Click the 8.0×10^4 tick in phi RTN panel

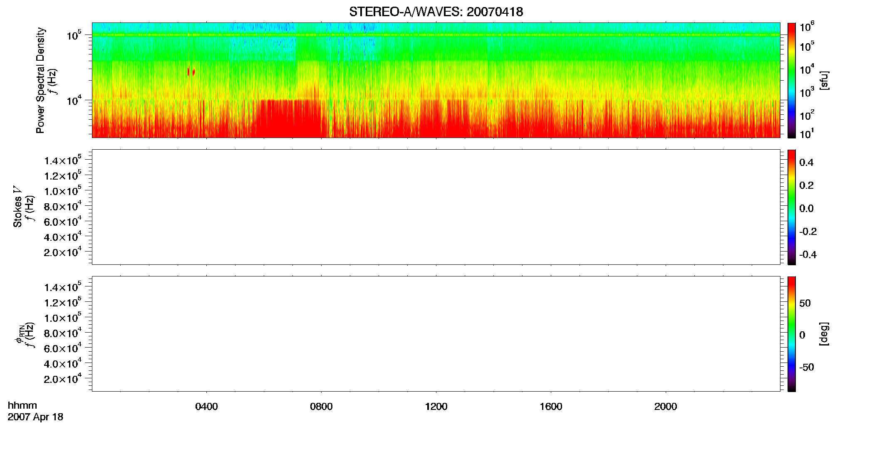click(62, 333)
